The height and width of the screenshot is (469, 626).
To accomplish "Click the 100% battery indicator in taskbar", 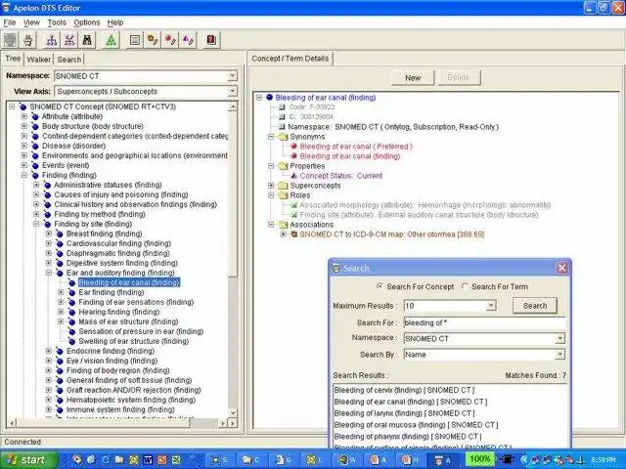I will pos(480,459).
